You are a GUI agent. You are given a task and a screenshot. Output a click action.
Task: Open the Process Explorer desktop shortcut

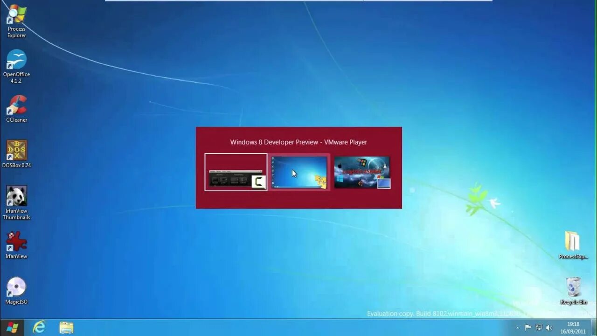click(16, 21)
